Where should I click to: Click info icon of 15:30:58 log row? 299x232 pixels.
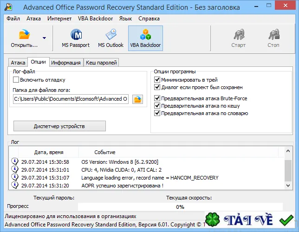(15, 161)
